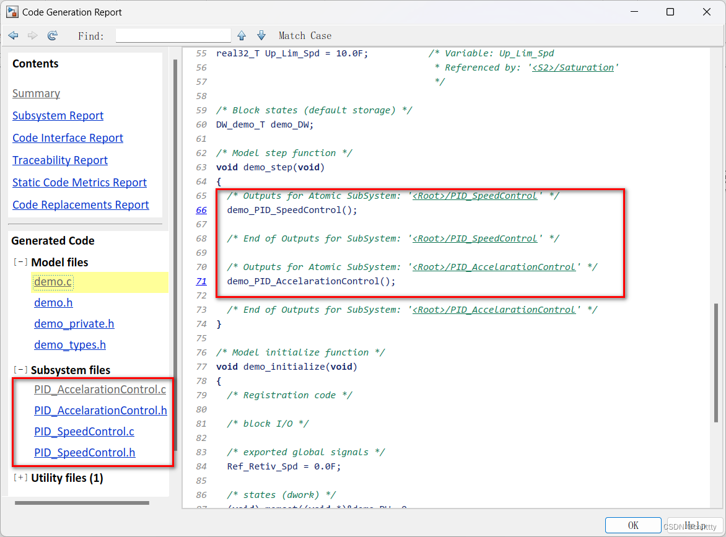Follow <Root>/PID_SpeedControl link on line 68
Image resolution: width=726 pixels, height=537 pixels.
pos(475,238)
